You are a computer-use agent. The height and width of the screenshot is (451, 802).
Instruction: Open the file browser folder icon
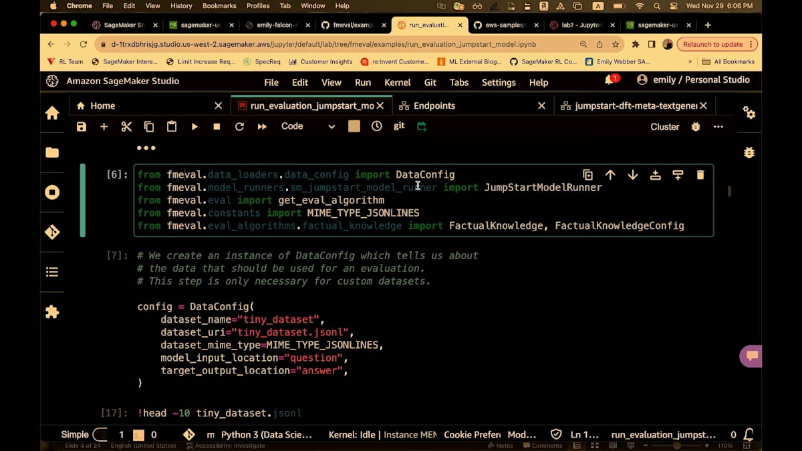[x=52, y=152]
